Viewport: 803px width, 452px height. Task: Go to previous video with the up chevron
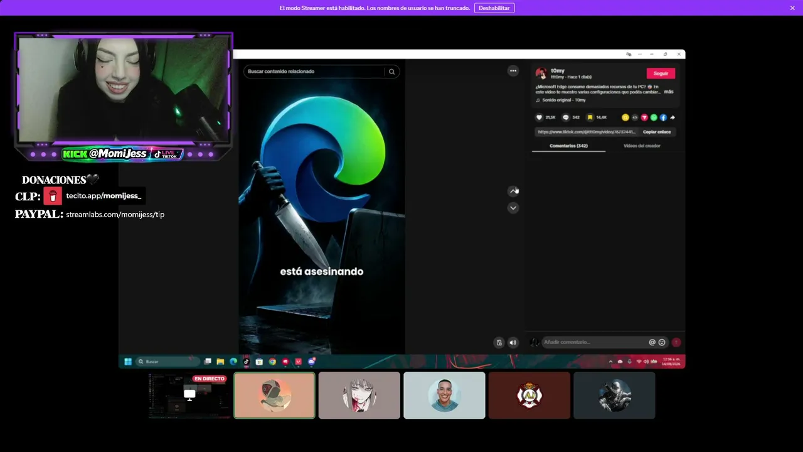tap(513, 191)
